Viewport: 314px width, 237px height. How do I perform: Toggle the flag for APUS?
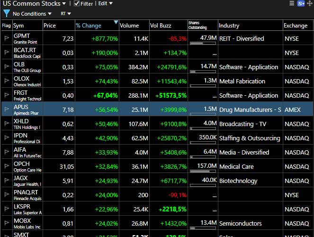pos(7,109)
